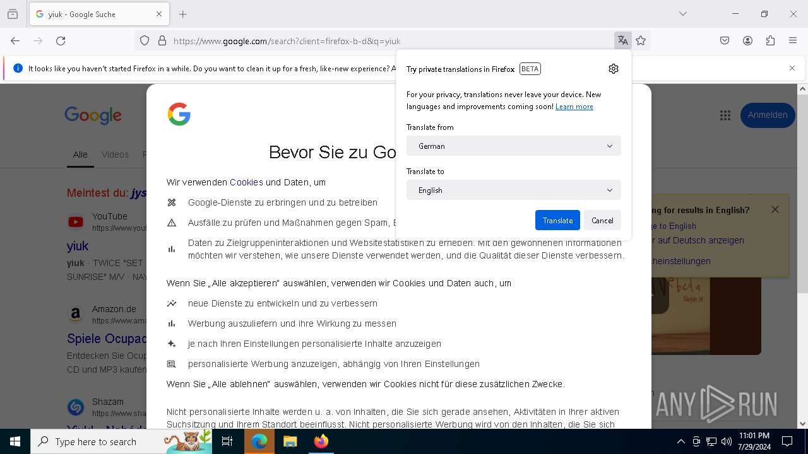Screen dimensions: 808x454
Task: Dismiss the Firefox refresh notification bar
Action: click(x=792, y=68)
